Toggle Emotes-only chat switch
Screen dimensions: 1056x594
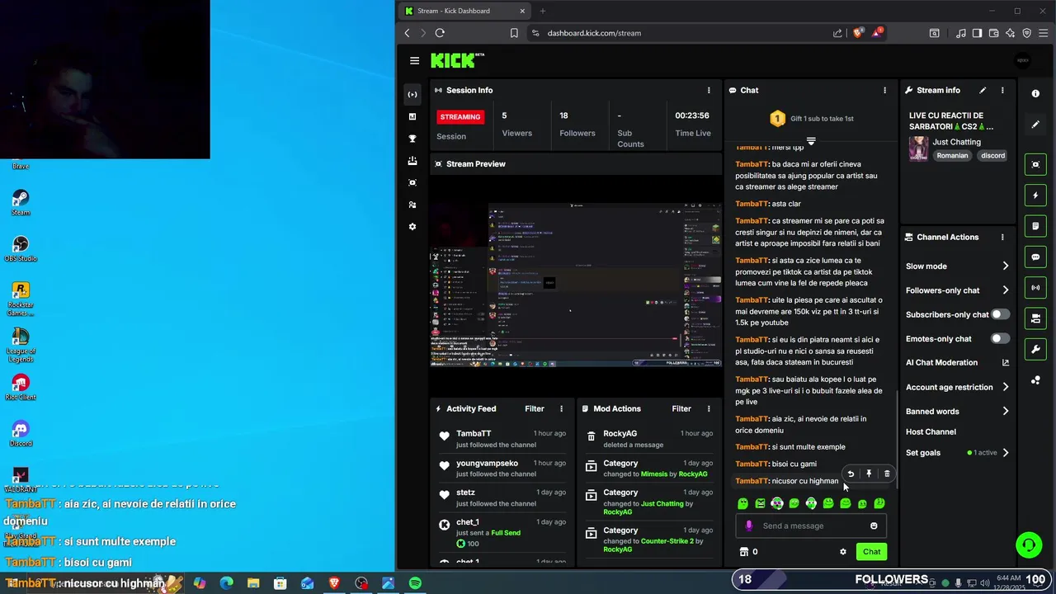click(x=1000, y=338)
